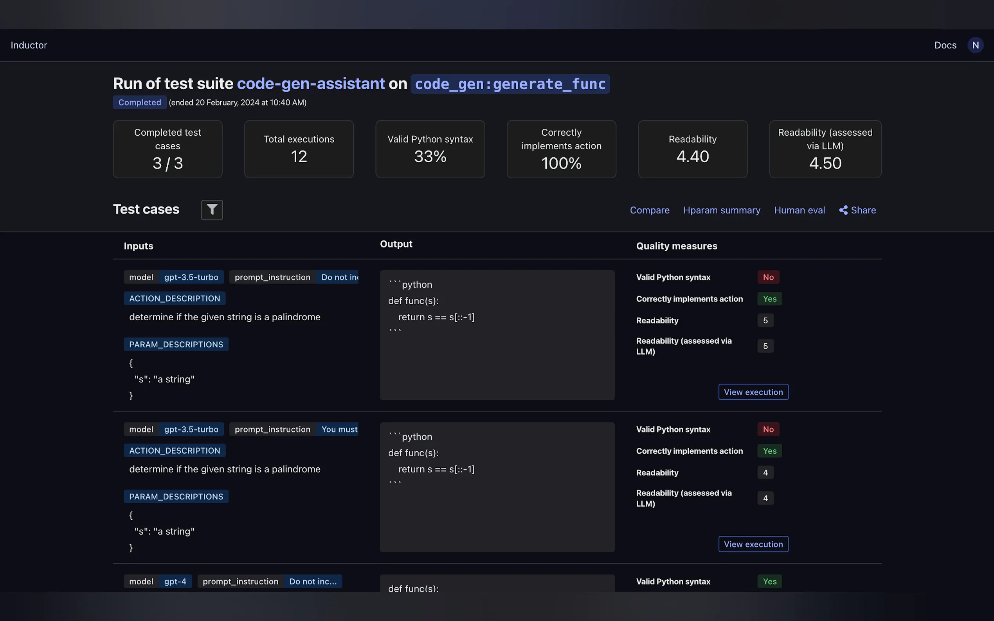Open the N user avatar
The height and width of the screenshot is (621, 994).
click(x=975, y=45)
